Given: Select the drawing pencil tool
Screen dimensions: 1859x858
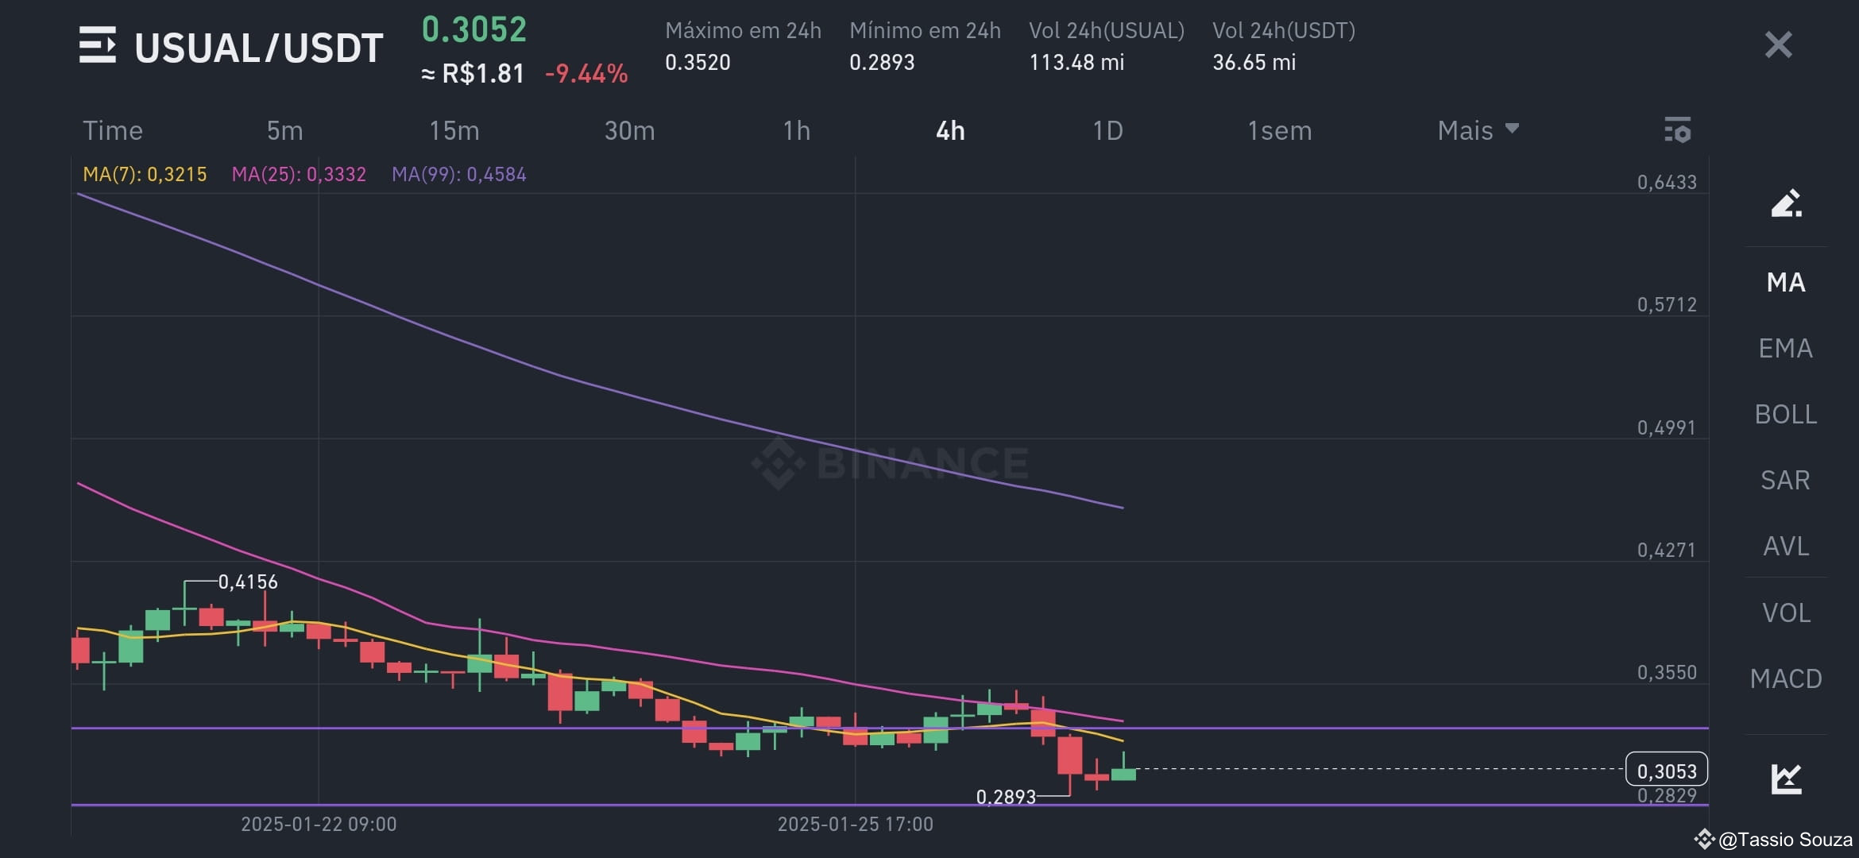Looking at the screenshot, I should pos(1786,203).
